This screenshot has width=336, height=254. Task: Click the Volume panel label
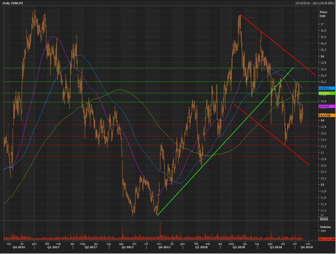[325, 227]
